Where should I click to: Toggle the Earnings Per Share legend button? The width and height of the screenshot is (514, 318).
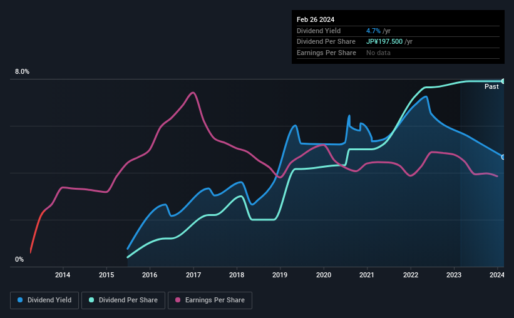(x=210, y=300)
